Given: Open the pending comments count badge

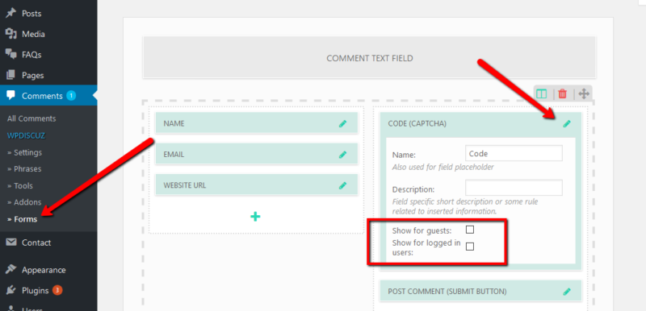Looking at the screenshot, I should 70,96.
